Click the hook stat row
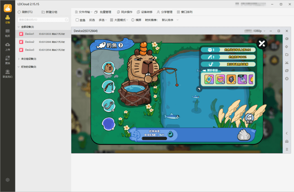Viewport: 294px width, 192px height. 228,64
